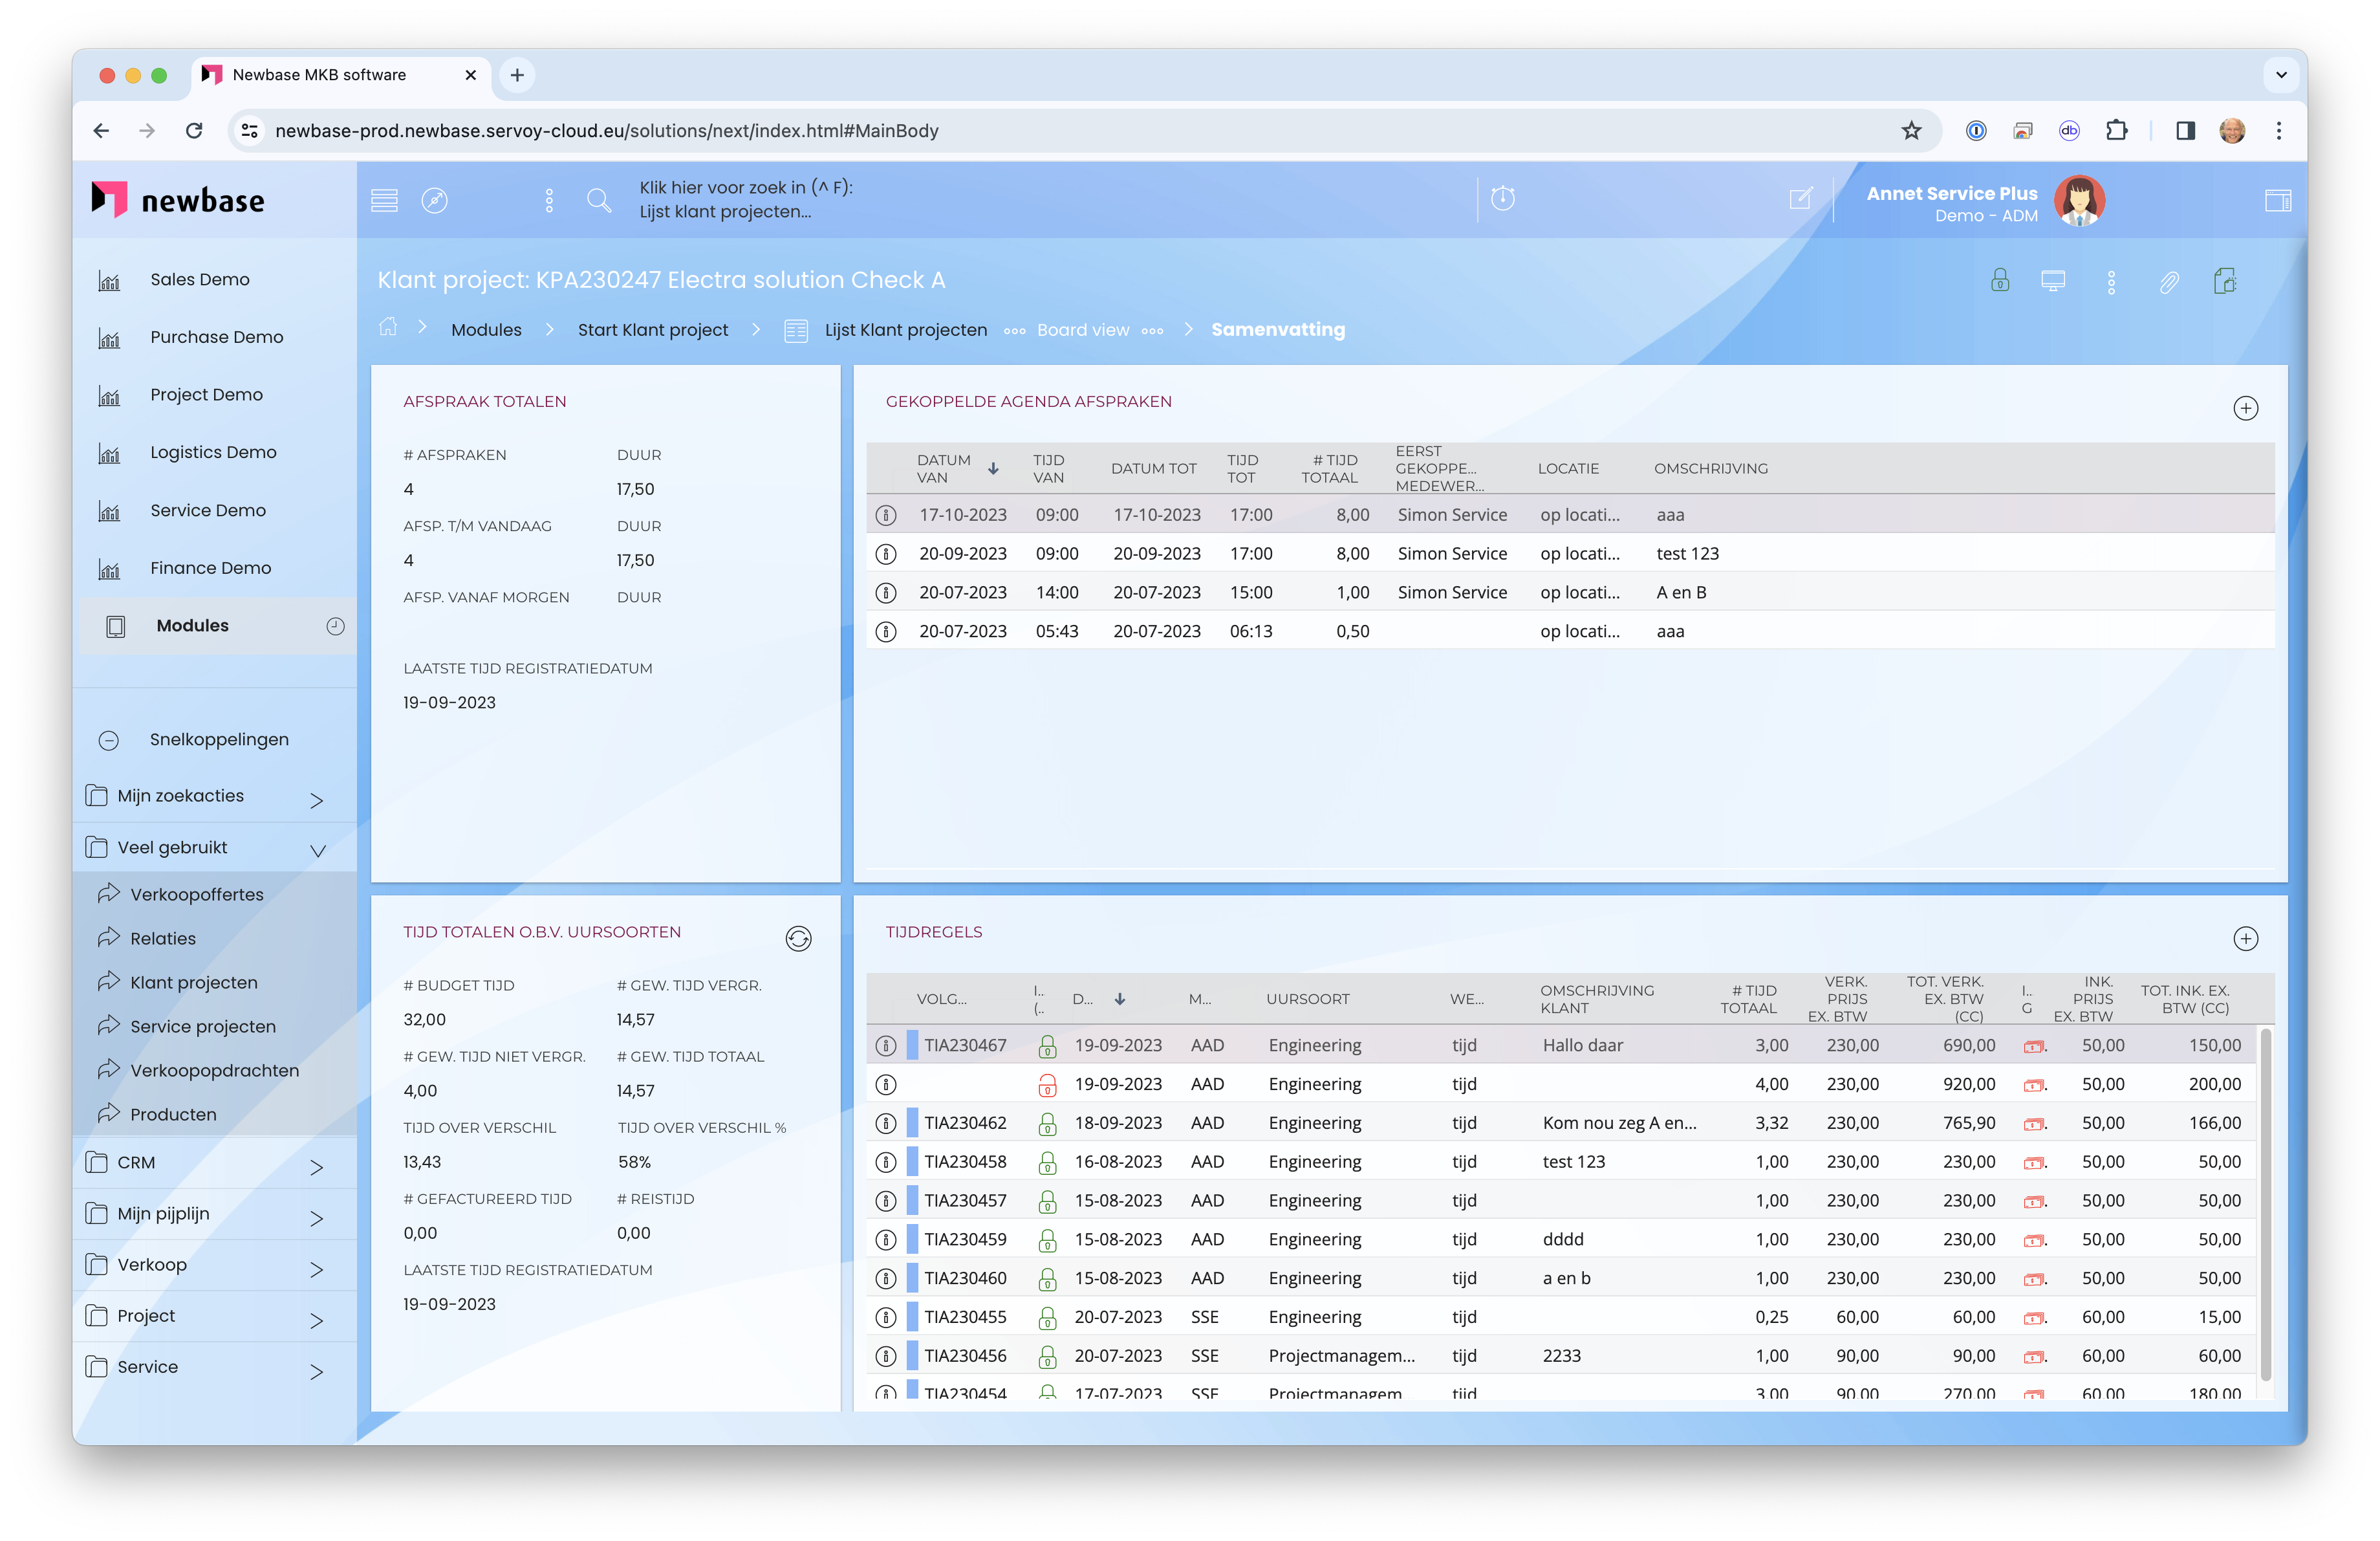Toggle green lock on TIA230467 row
The width and height of the screenshot is (2380, 1541).
click(x=1047, y=1046)
